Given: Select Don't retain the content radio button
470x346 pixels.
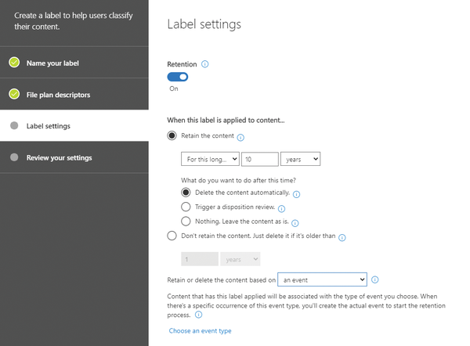Looking at the screenshot, I should pyautogui.click(x=172, y=236).
